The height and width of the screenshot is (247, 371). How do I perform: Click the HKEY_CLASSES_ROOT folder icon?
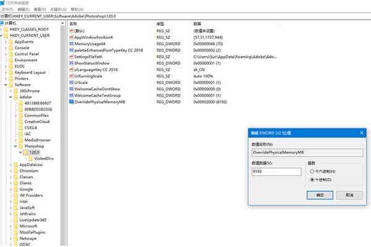coord(6,29)
